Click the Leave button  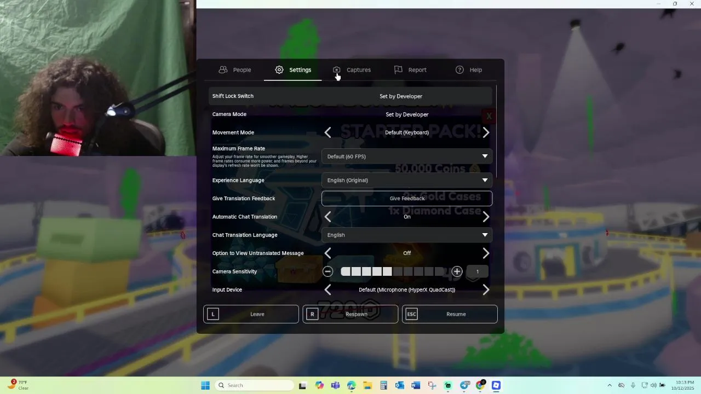251,314
